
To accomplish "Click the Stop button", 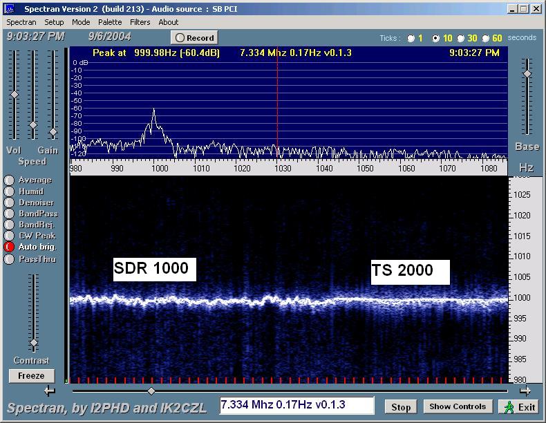I will (x=402, y=406).
